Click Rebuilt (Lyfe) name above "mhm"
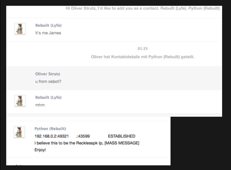Viewport: 231px width, 170px height. click(x=48, y=97)
